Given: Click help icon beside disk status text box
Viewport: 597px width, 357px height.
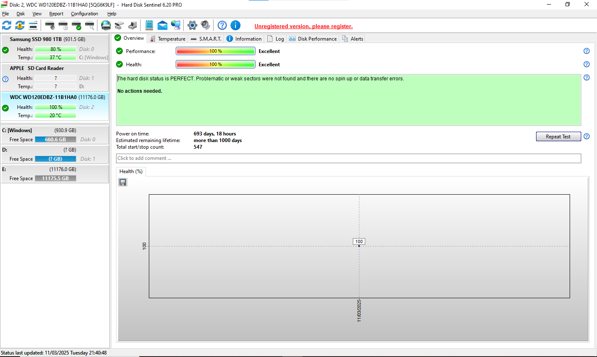Looking at the screenshot, I should pyautogui.click(x=587, y=77).
